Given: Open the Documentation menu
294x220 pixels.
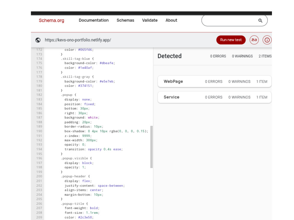Looking at the screenshot, I should [93, 20].
